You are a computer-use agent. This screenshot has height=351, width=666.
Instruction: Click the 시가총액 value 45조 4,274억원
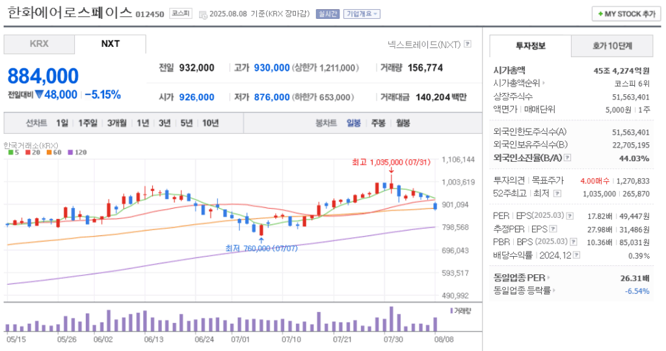[621, 71]
